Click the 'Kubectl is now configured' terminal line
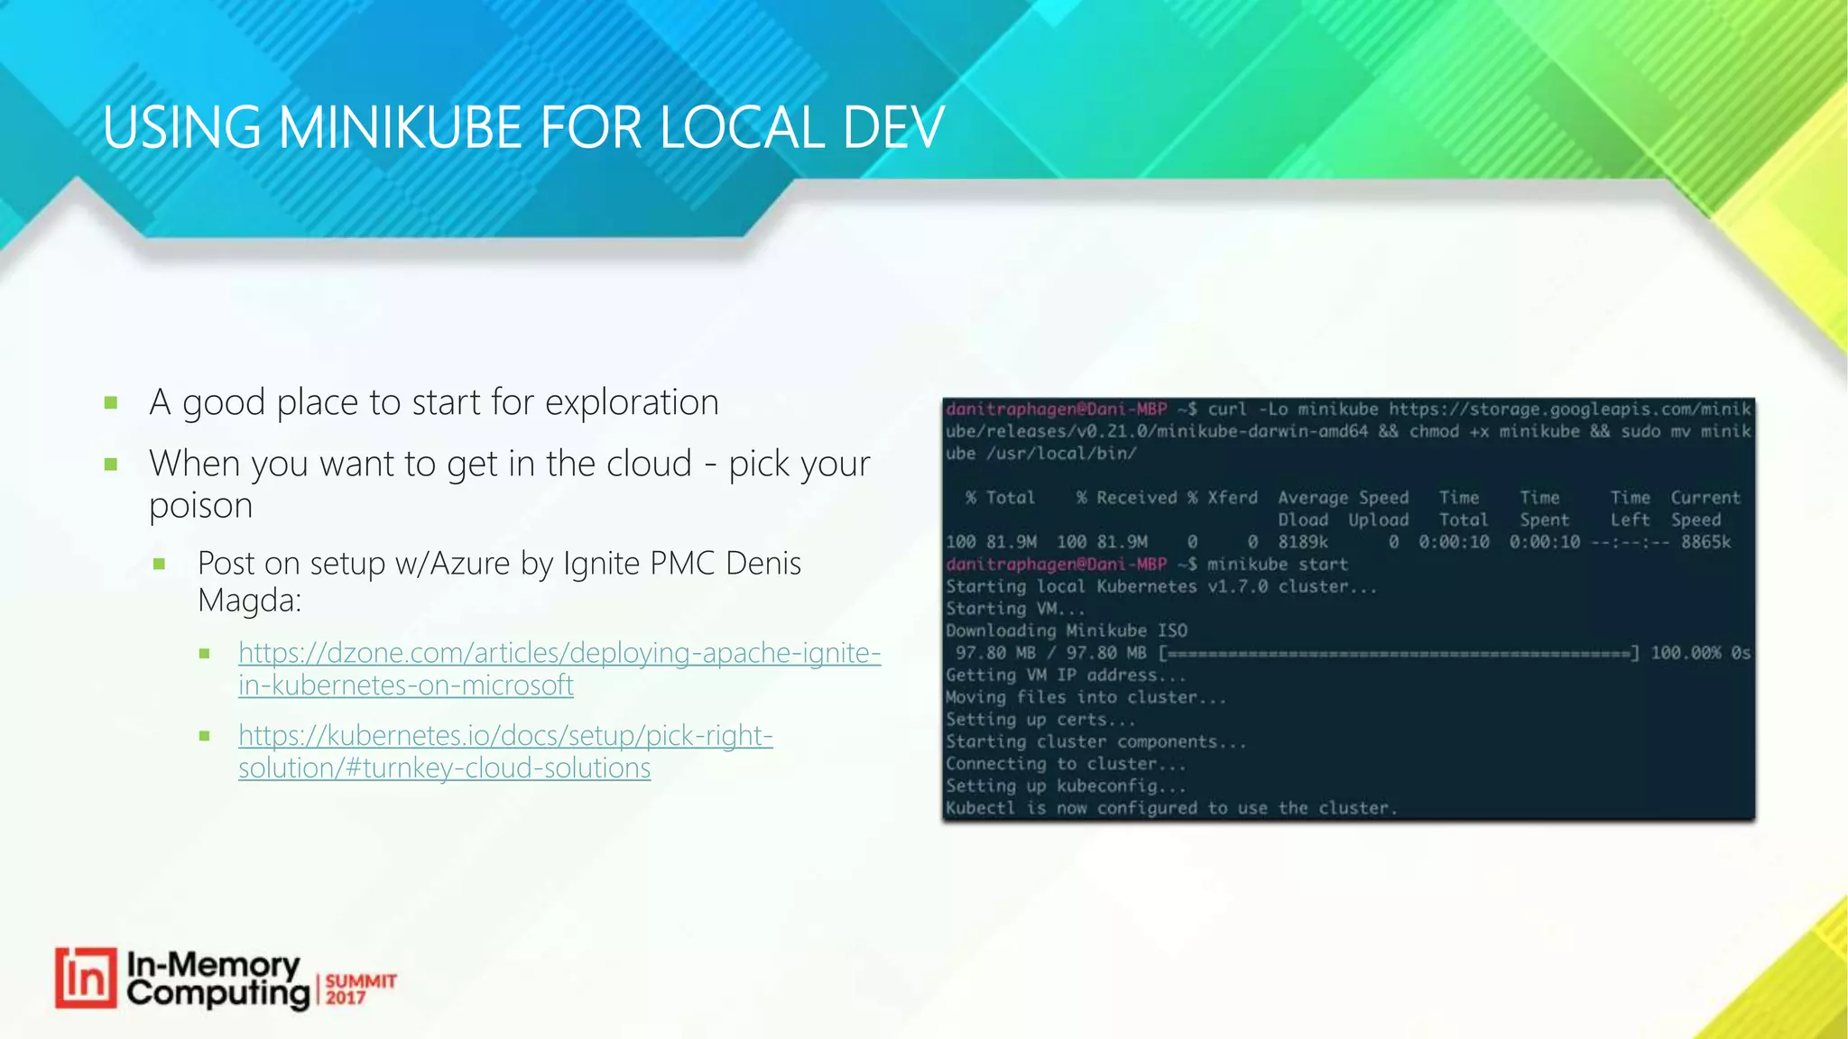This screenshot has height=1039, width=1848. tap(1171, 808)
